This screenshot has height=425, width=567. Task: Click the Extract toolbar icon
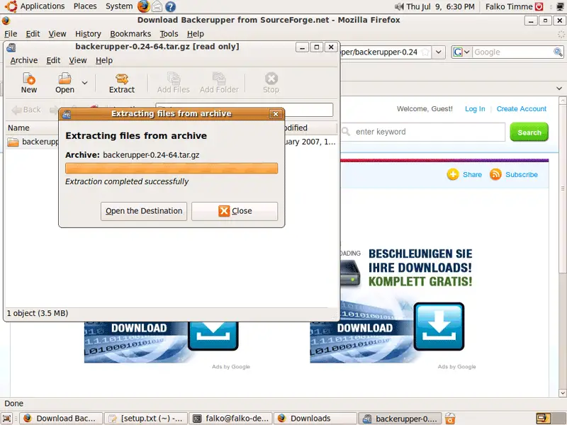click(x=121, y=83)
